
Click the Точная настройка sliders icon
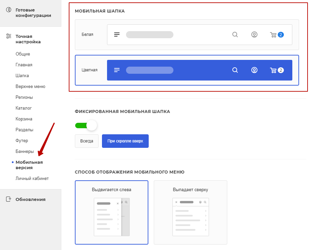tap(8, 36)
